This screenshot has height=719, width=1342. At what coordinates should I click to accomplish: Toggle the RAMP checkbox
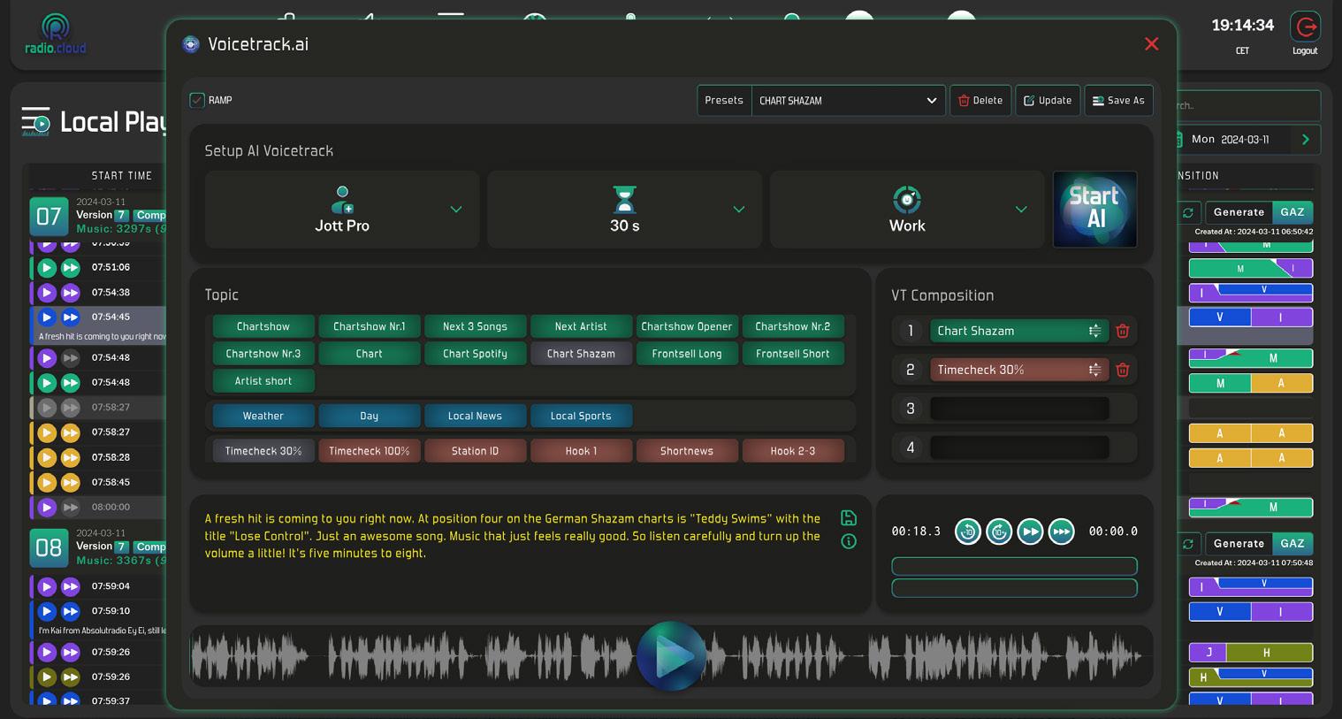coord(197,100)
